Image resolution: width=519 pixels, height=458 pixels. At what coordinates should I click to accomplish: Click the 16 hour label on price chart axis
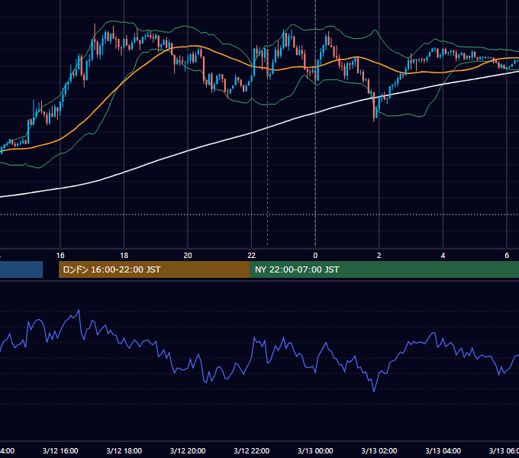pos(60,256)
